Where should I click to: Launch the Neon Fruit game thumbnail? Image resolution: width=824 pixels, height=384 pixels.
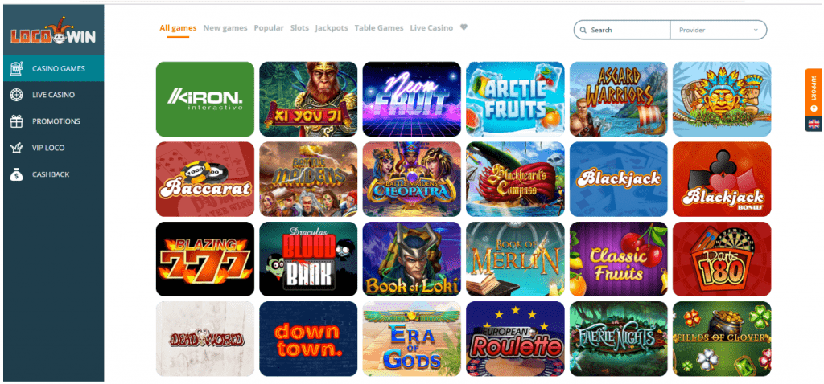(x=412, y=99)
